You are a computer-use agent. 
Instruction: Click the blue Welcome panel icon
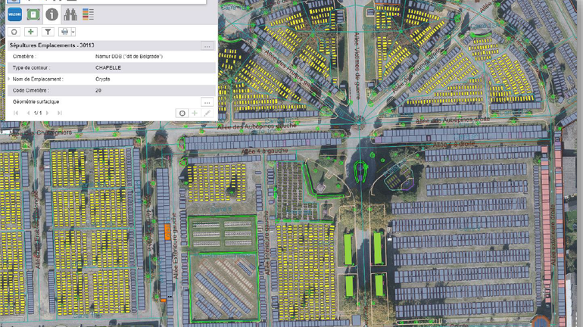click(14, 14)
